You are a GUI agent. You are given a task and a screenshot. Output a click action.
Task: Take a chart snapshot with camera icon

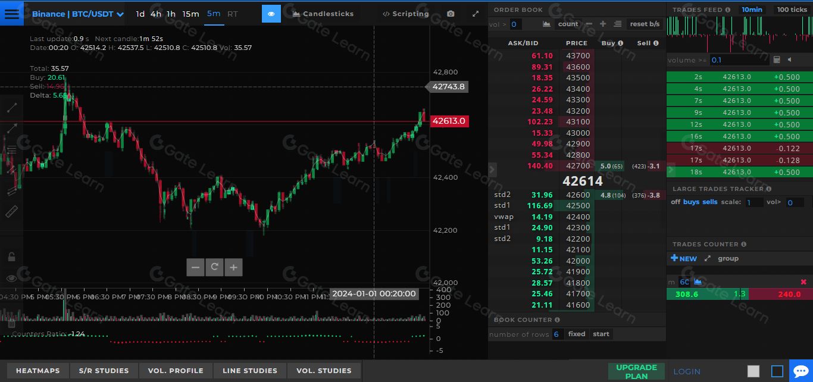[451, 14]
